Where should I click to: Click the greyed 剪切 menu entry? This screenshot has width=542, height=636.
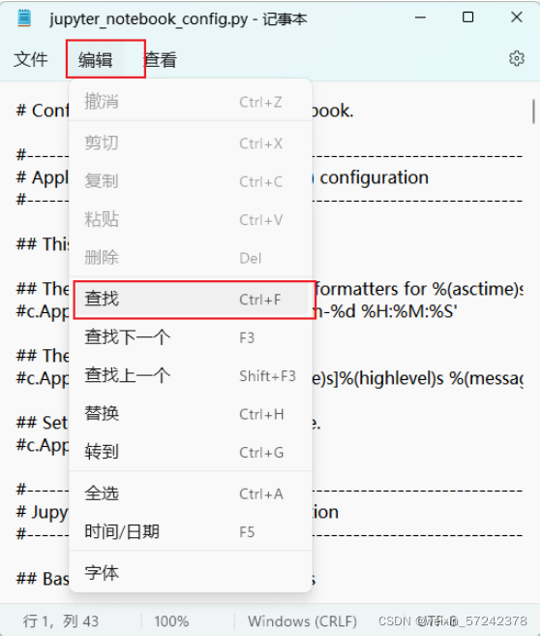(x=192, y=143)
